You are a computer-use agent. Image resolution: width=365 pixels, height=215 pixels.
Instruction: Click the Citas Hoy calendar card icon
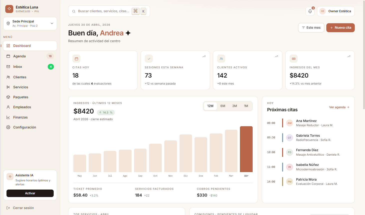(76, 59)
